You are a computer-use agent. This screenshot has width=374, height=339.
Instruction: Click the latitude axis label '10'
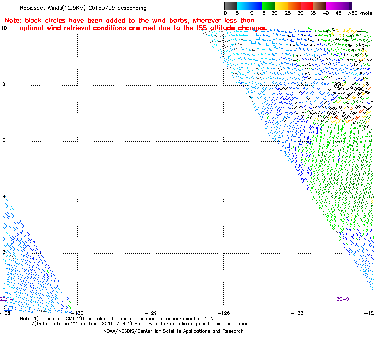coord(4,28)
